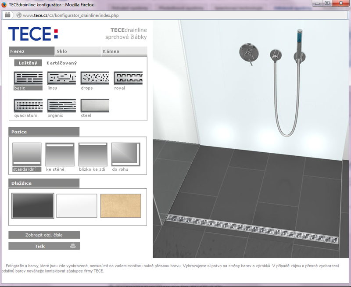This screenshot has height=287, width=351.
Task: Set drain position to standardní
Action: click(x=27, y=154)
